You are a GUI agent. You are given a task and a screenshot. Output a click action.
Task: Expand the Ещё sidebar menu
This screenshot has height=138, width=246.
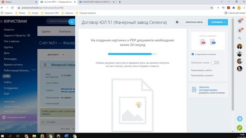click(x=7, y=94)
